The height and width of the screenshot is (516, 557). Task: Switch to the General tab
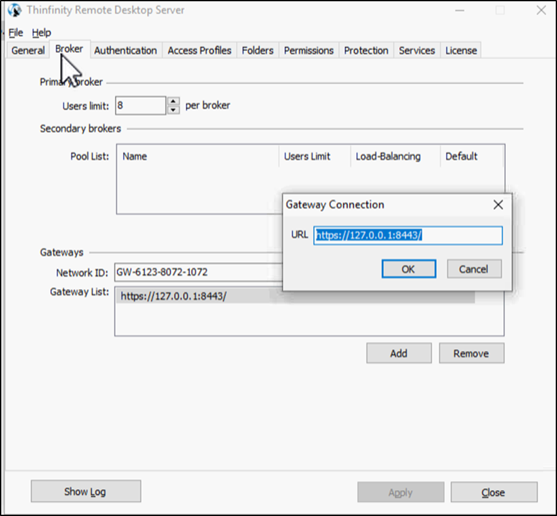(28, 51)
